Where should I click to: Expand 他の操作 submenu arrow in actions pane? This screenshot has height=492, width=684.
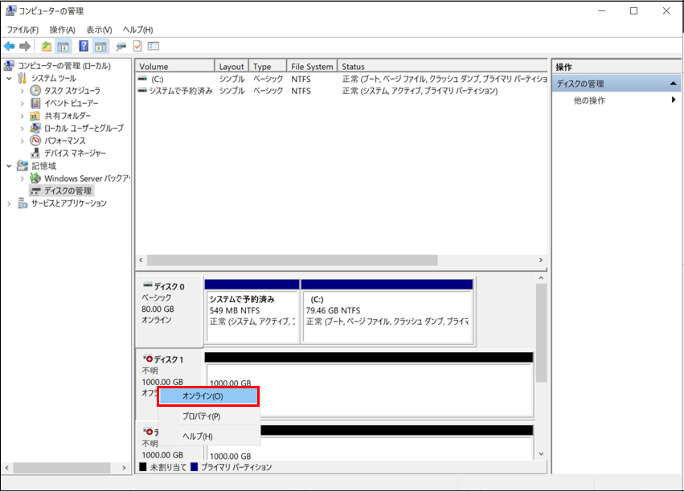[x=674, y=100]
